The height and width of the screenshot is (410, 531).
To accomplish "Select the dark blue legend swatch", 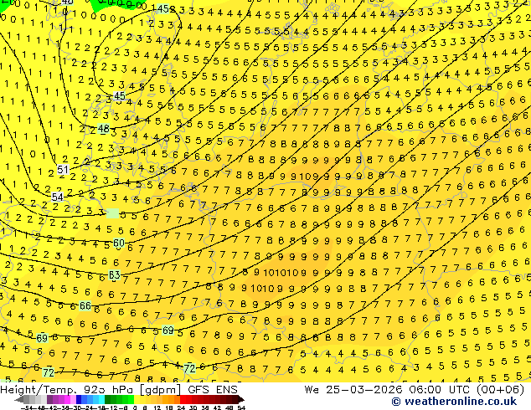I will (79, 400).
